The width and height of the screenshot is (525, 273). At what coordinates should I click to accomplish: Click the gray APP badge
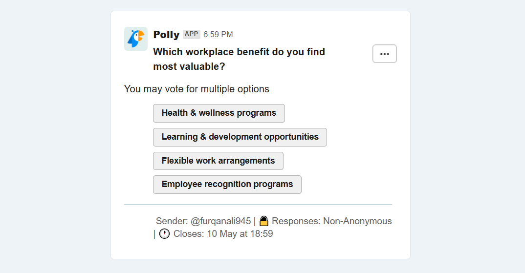[x=192, y=34]
